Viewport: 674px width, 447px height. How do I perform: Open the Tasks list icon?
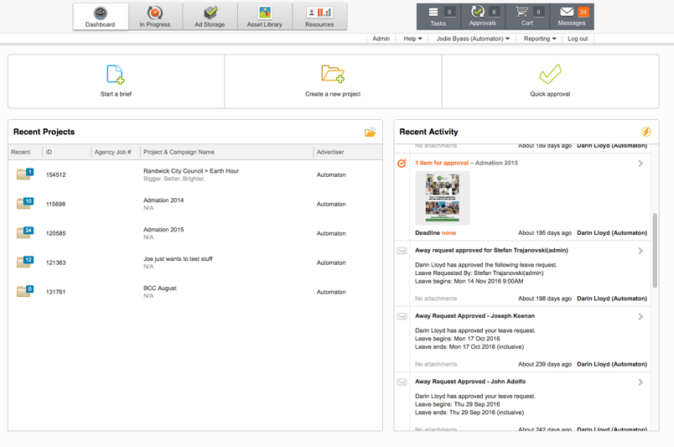[433, 12]
